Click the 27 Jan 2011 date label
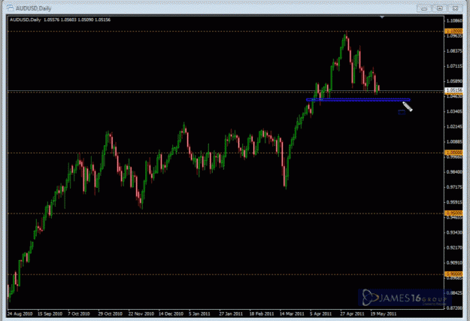The height and width of the screenshot is (321, 470). click(x=231, y=313)
